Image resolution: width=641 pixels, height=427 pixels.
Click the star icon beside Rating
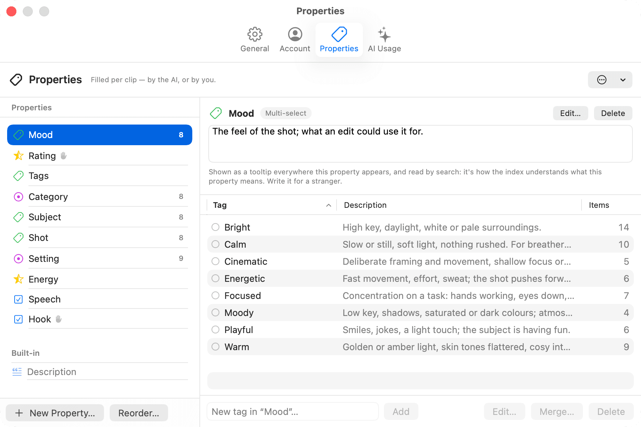pyautogui.click(x=19, y=156)
